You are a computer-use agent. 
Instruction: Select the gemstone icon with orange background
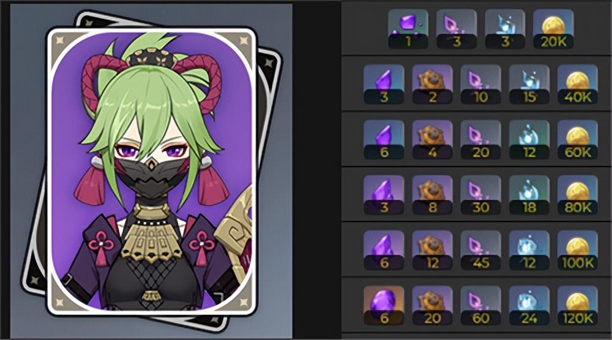tap(384, 306)
